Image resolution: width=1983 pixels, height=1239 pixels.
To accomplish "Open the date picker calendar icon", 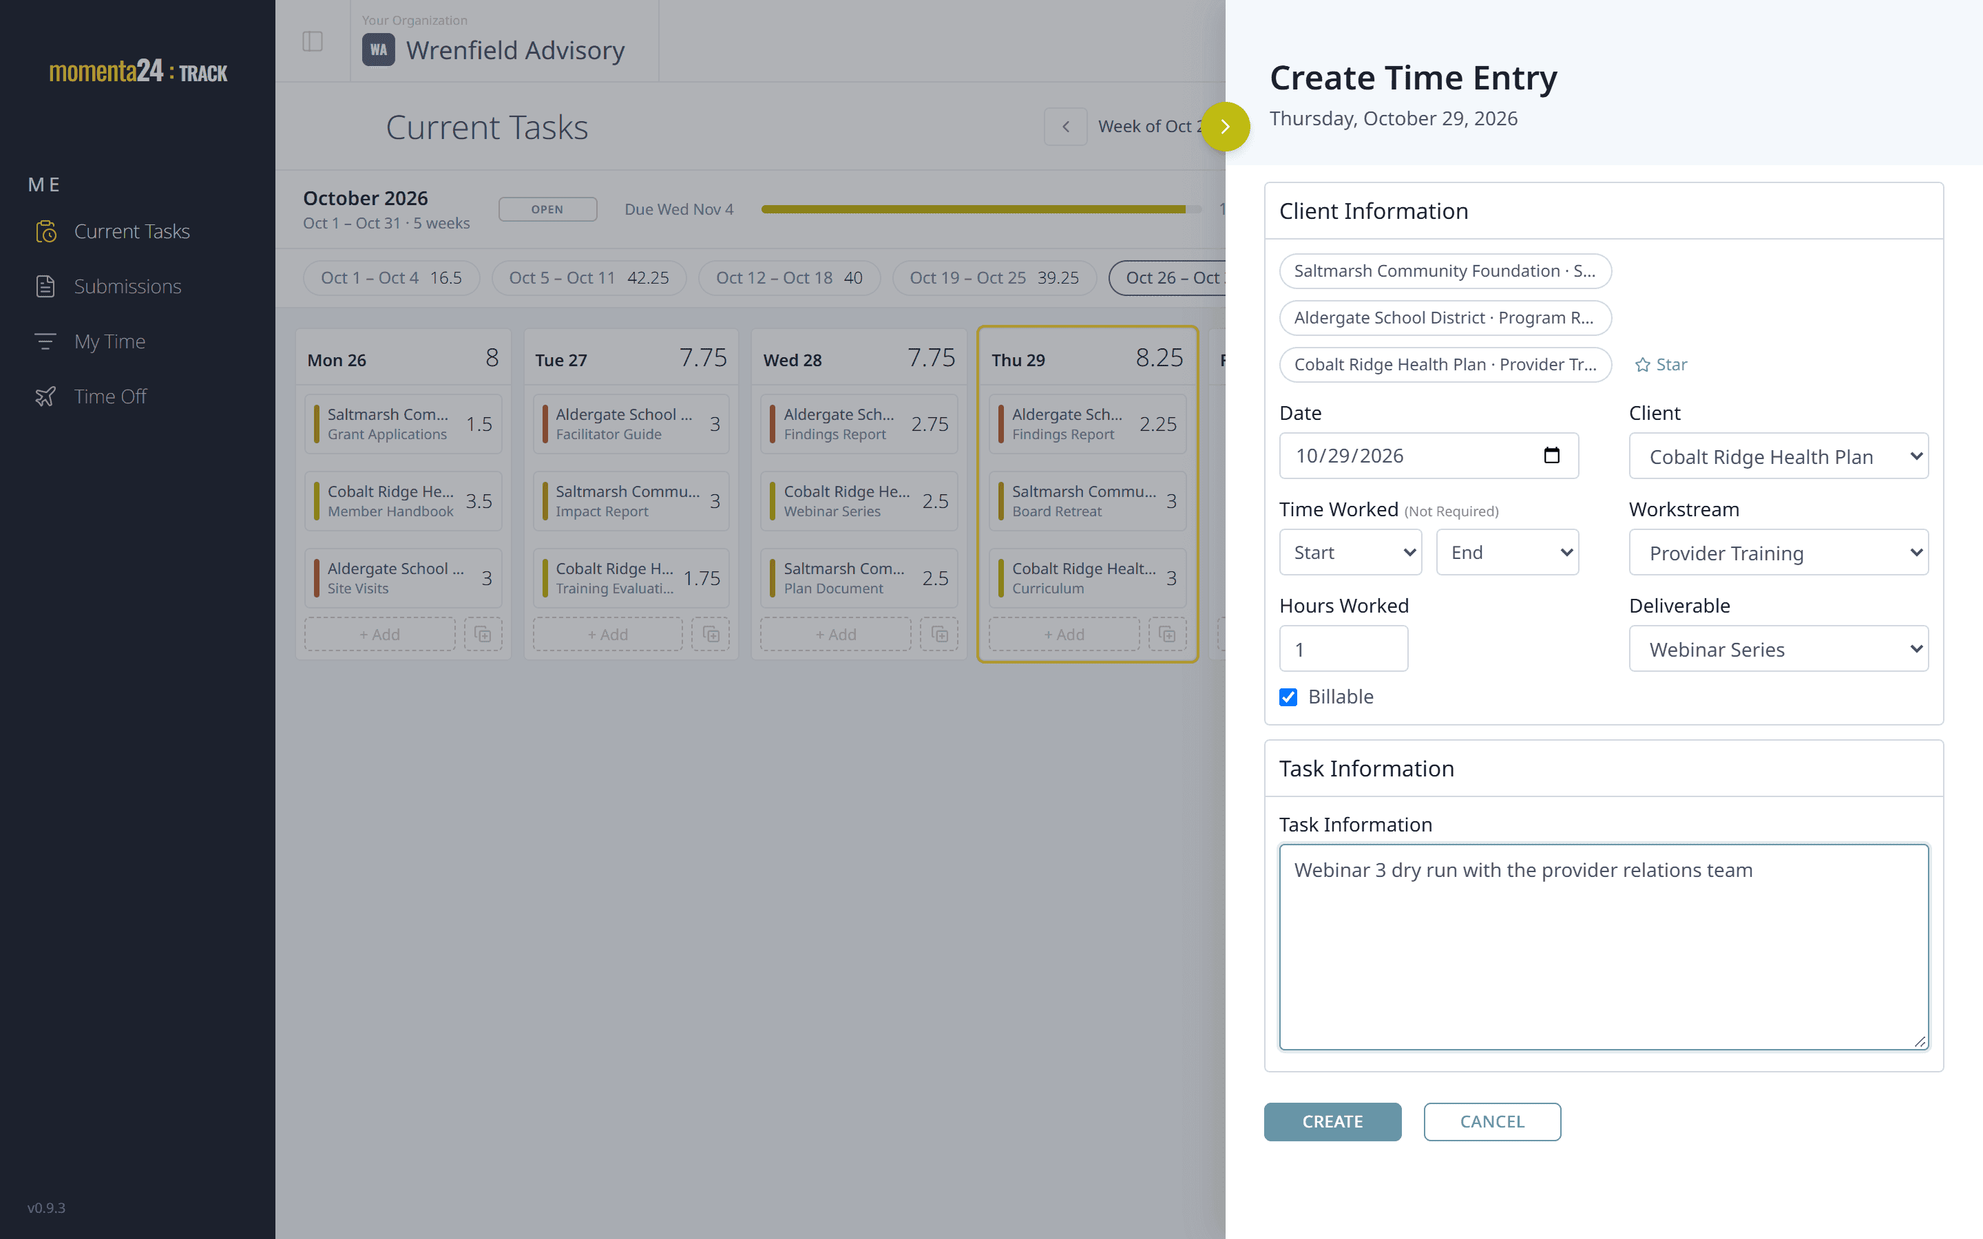I will (1551, 456).
